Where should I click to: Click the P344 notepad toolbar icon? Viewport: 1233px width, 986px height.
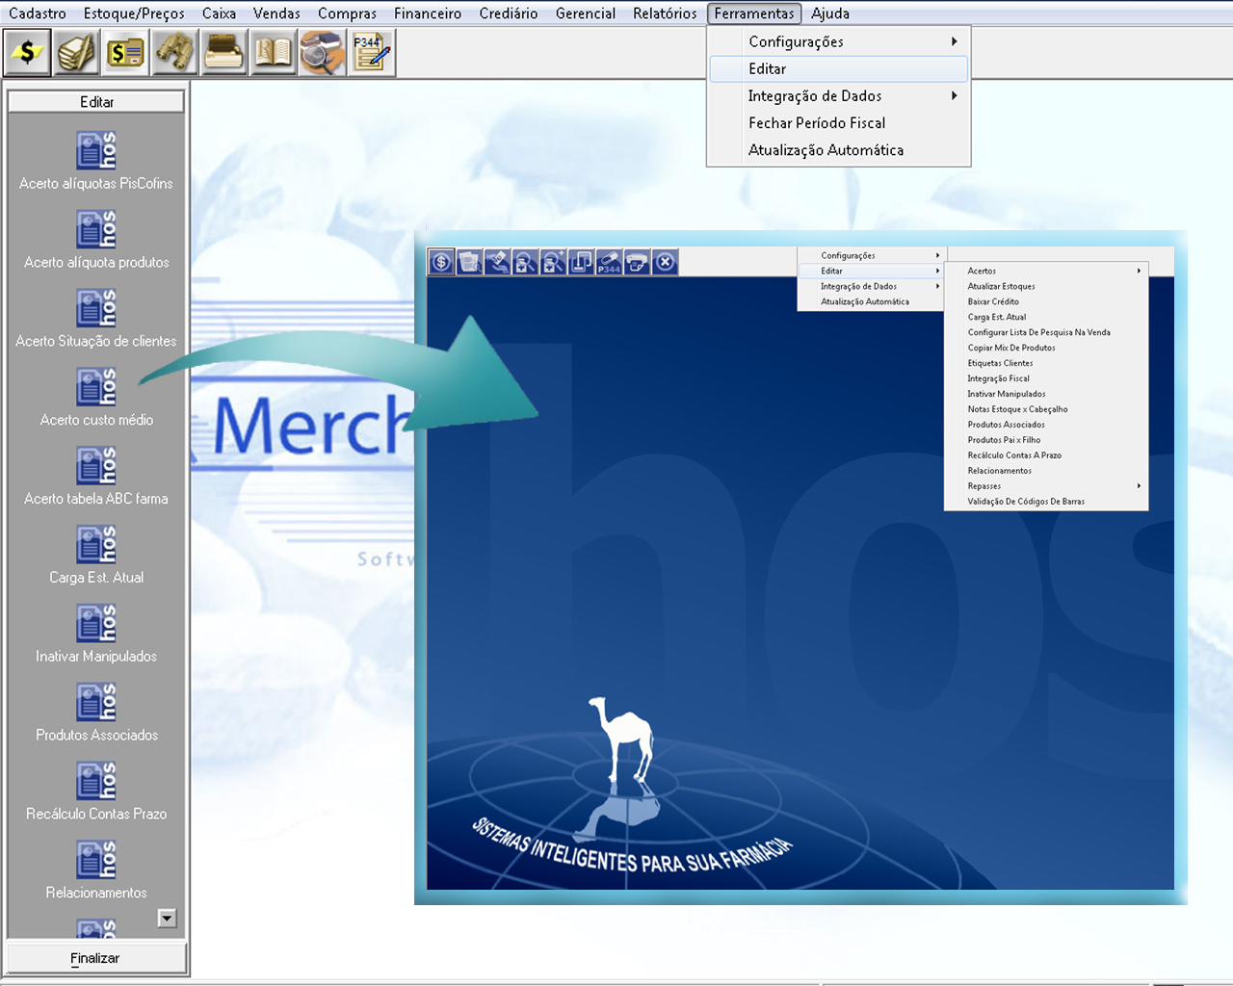point(371,53)
